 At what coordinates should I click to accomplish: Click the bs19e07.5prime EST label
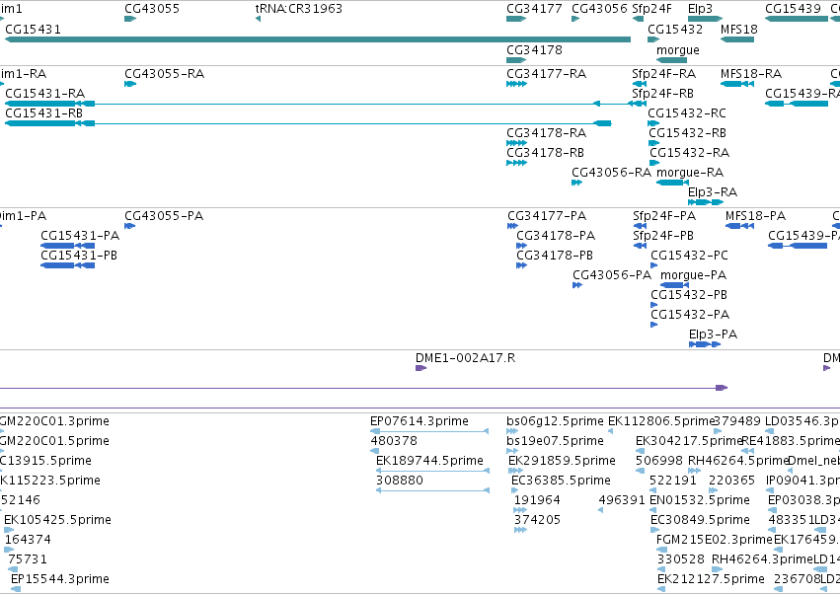tap(555, 441)
